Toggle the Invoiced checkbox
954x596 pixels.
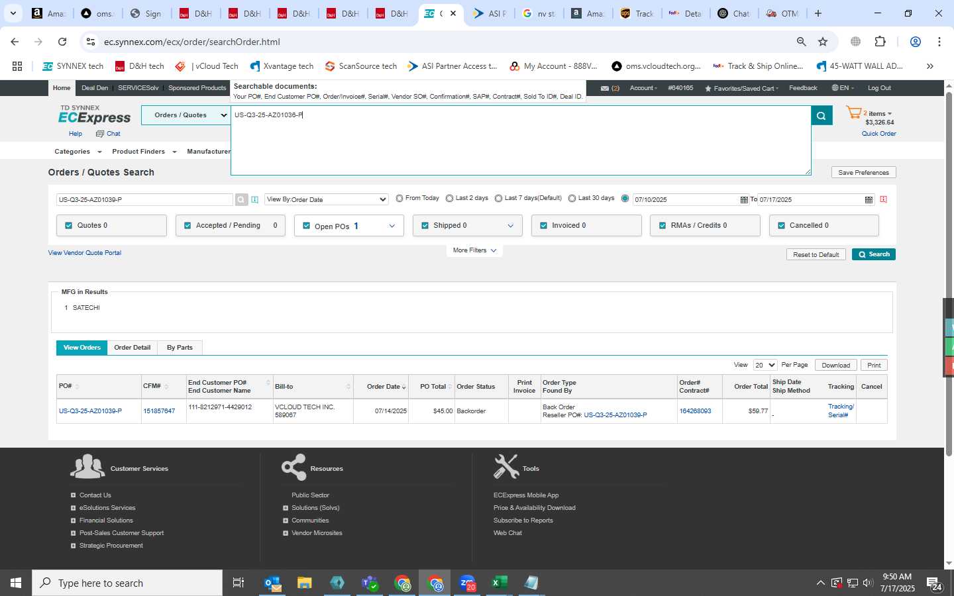(543, 226)
